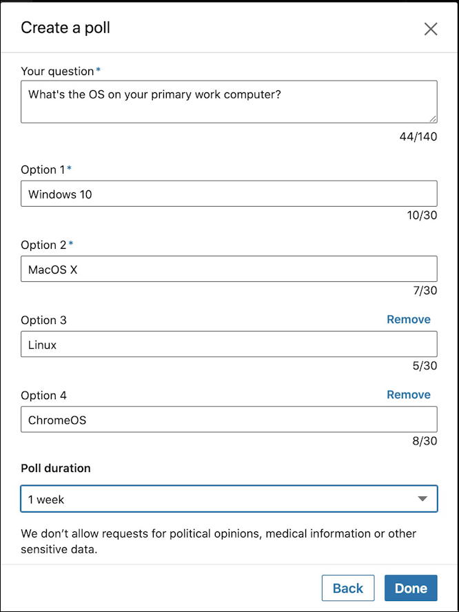Click the Option 2 field with MacOS X
Screen dimensions: 459x612
tap(229, 269)
